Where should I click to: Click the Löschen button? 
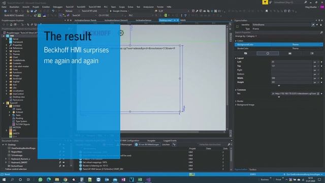coord(166,144)
